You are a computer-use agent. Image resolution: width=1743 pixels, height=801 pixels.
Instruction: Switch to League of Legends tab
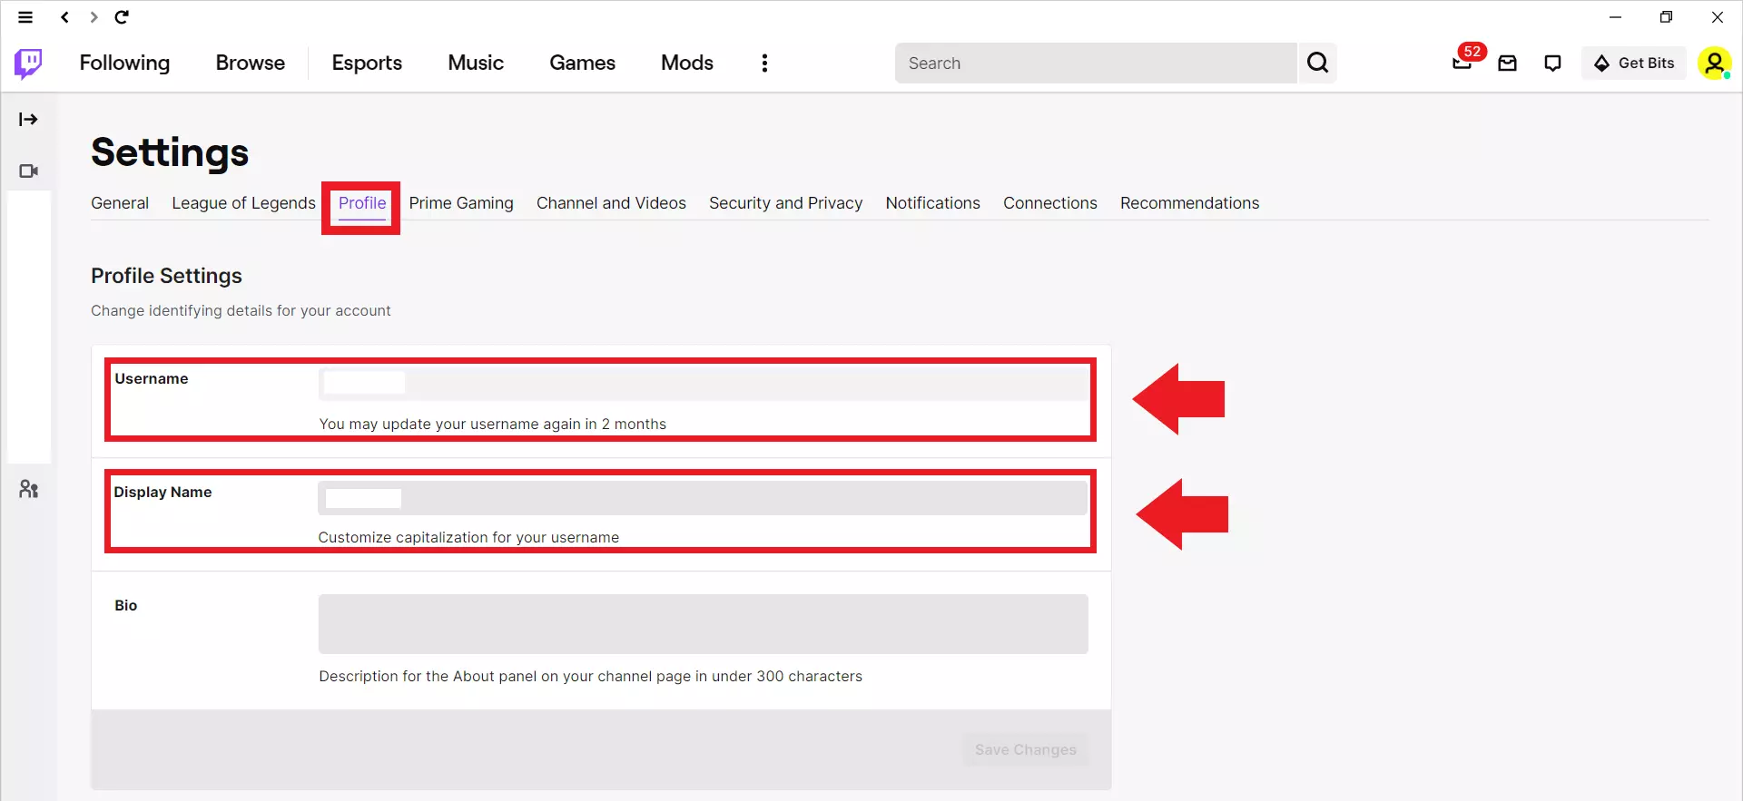pyautogui.click(x=243, y=203)
